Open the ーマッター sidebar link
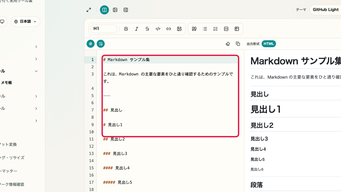 pyautogui.click(x=9, y=171)
